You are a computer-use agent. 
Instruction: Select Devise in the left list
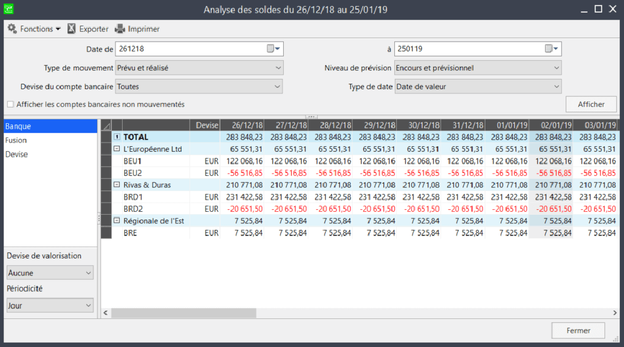pyautogui.click(x=16, y=154)
